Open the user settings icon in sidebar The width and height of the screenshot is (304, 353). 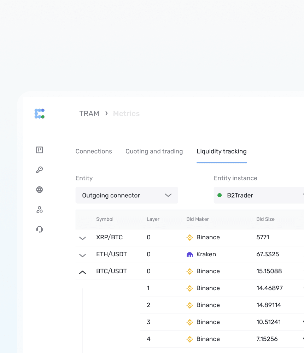tap(40, 210)
